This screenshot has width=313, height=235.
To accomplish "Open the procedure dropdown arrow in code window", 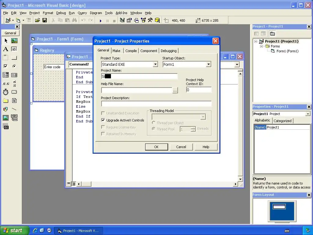I will pyautogui.click(x=237, y=65).
